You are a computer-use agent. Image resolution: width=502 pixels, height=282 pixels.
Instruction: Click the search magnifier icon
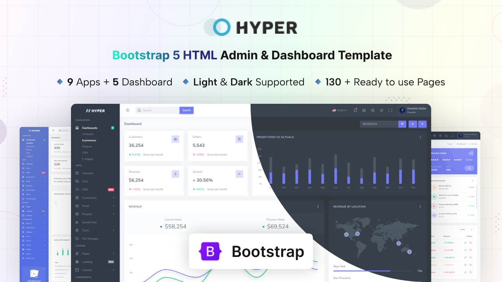139,110
